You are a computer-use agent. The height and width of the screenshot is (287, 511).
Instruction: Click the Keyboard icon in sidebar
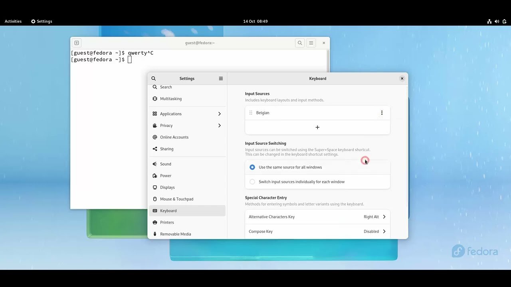pyautogui.click(x=155, y=210)
